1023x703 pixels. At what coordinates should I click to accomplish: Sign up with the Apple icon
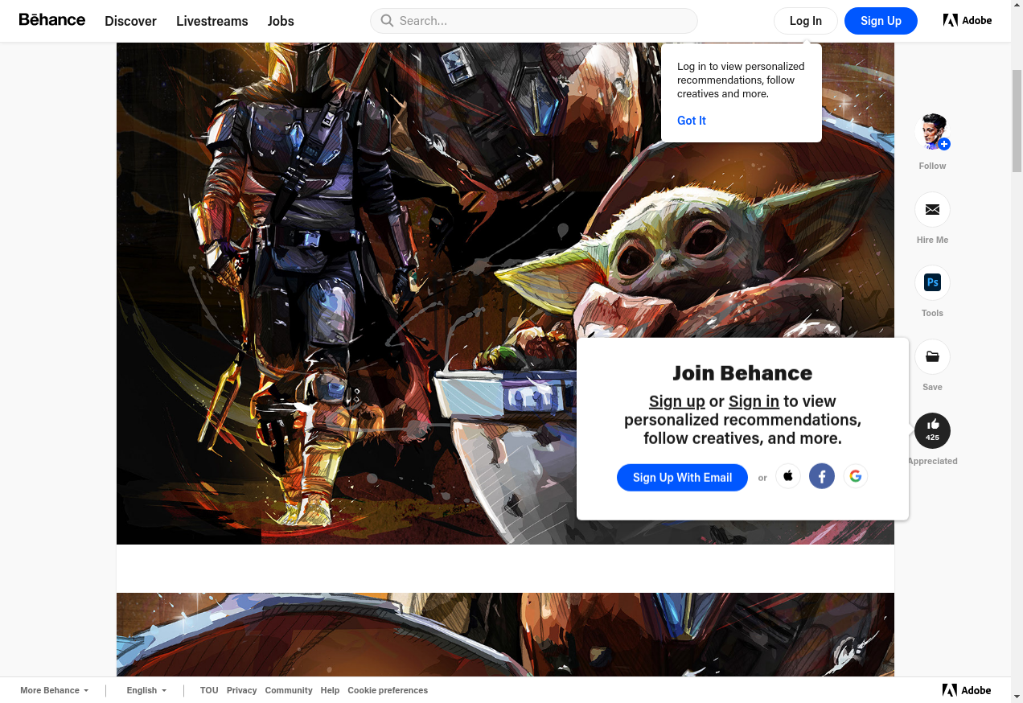(788, 476)
